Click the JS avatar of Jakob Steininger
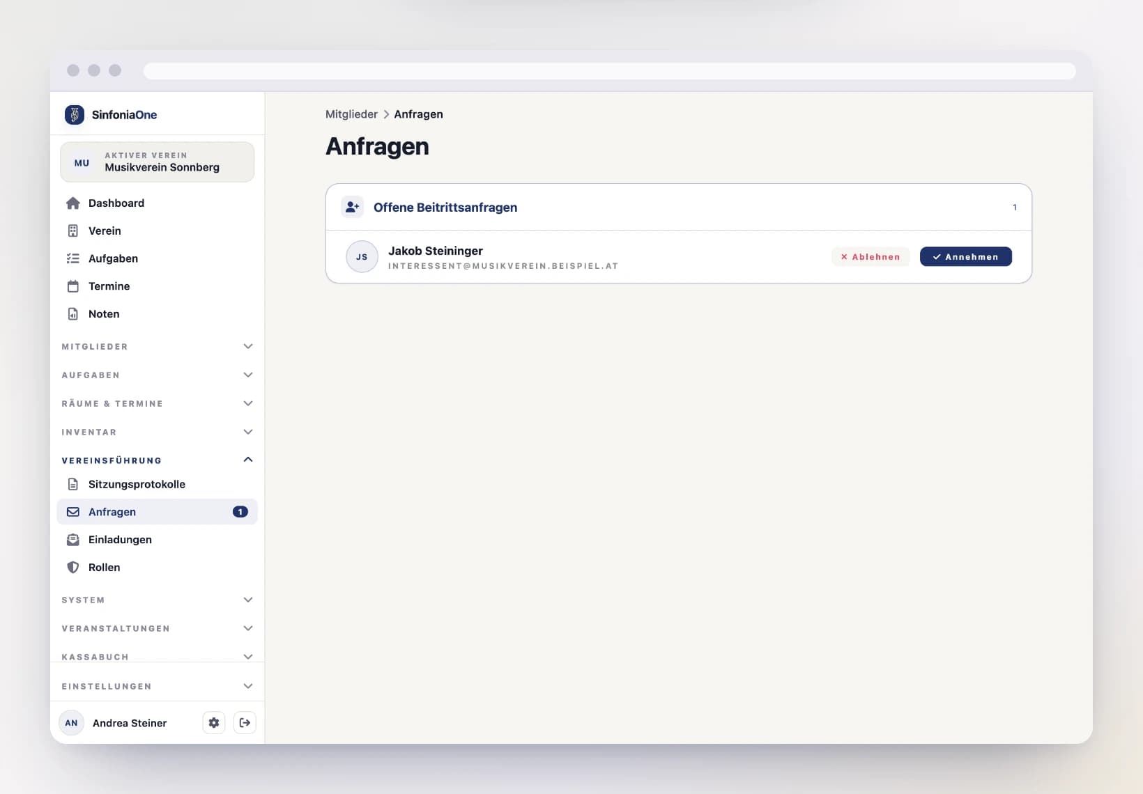 (362, 257)
